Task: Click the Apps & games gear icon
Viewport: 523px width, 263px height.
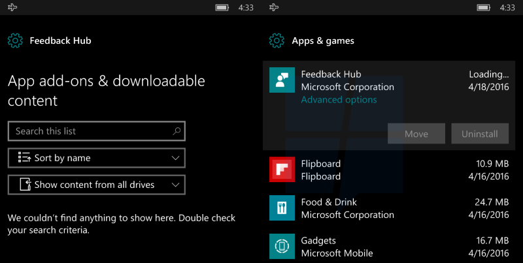Action: click(277, 40)
